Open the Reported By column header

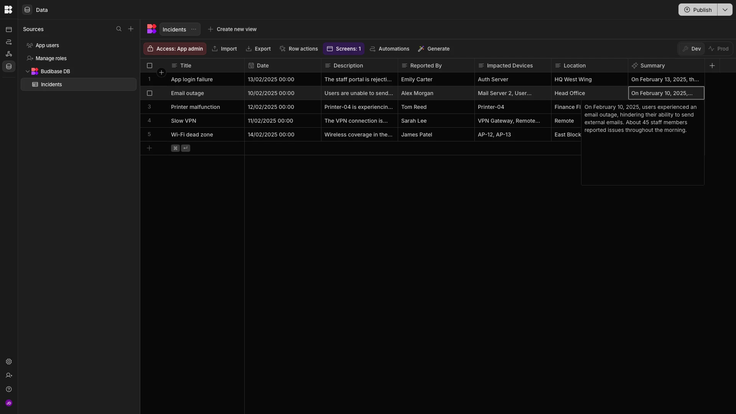pyautogui.click(x=436, y=66)
